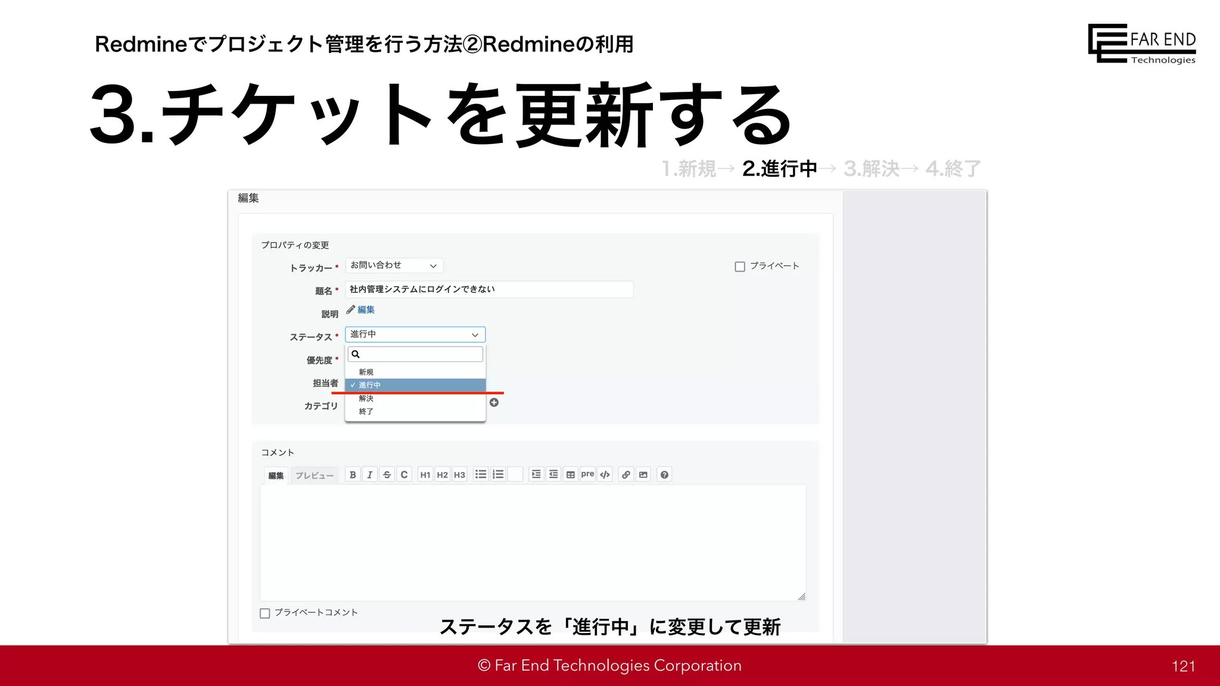The height and width of the screenshot is (686, 1220).
Task: Check the プライベートコメント checkbox
Action: point(265,613)
